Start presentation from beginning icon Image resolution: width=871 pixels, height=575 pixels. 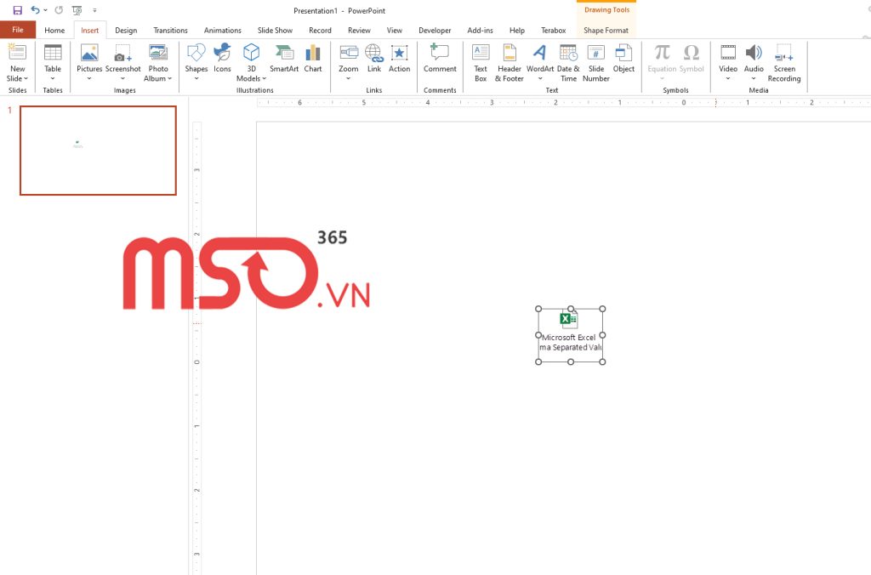(77, 10)
